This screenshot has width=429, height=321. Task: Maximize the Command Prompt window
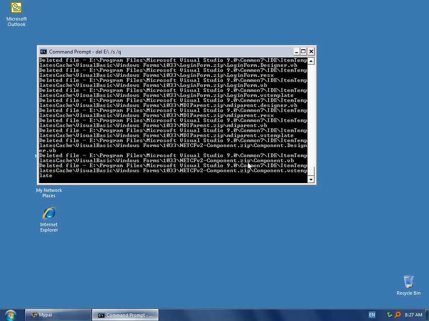pyautogui.click(x=303, y=51)
